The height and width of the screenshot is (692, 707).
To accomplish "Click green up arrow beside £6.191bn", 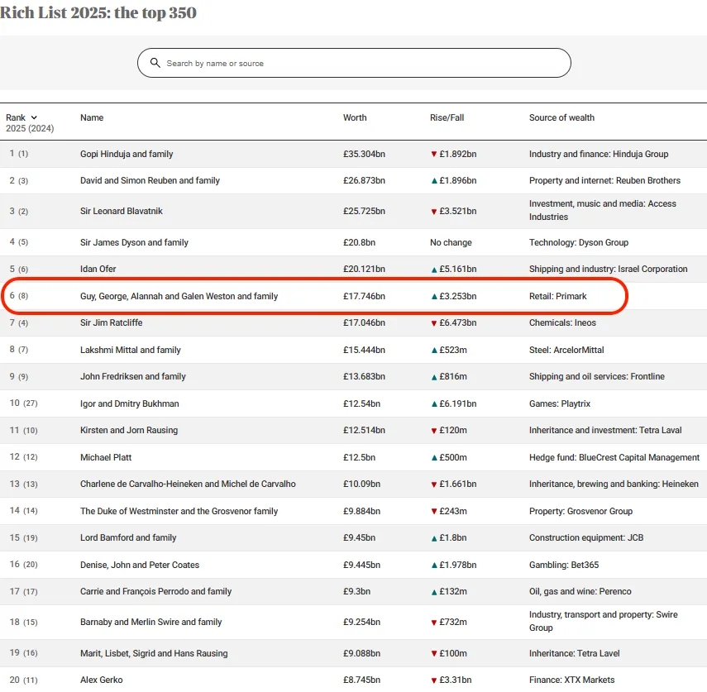I will click(433, 404).
